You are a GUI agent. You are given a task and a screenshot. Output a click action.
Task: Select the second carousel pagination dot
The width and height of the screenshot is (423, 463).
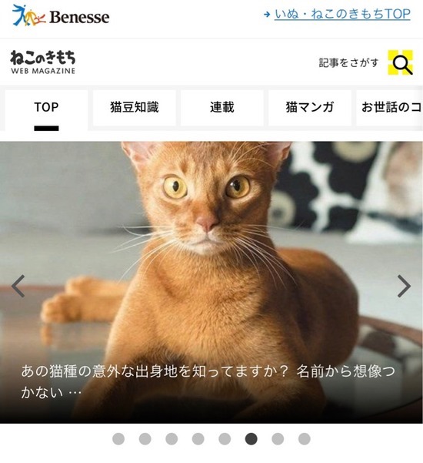click(x=145, y=439)
